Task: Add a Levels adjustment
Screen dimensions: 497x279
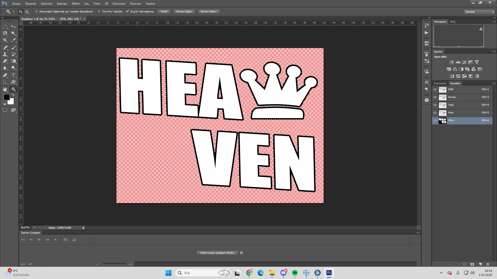Action: tap(458, 62)
